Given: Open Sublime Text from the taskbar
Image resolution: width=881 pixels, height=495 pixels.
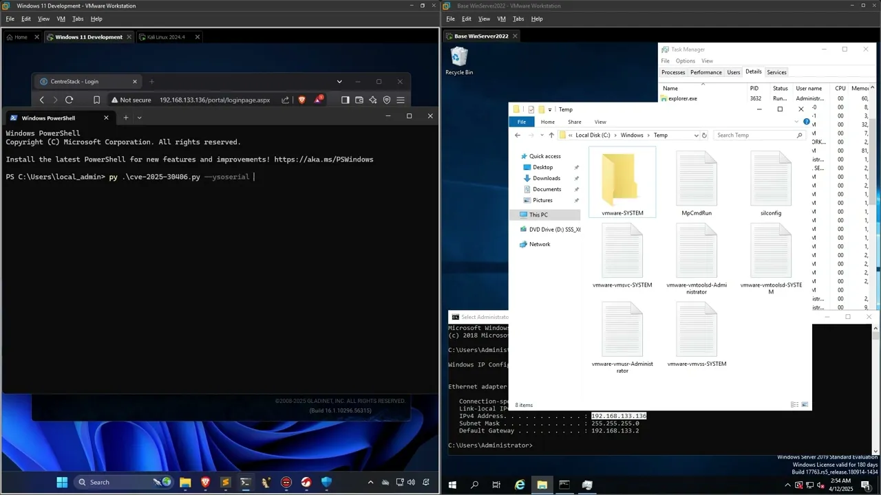Looking at the screenshot, I should pos(225,482).
